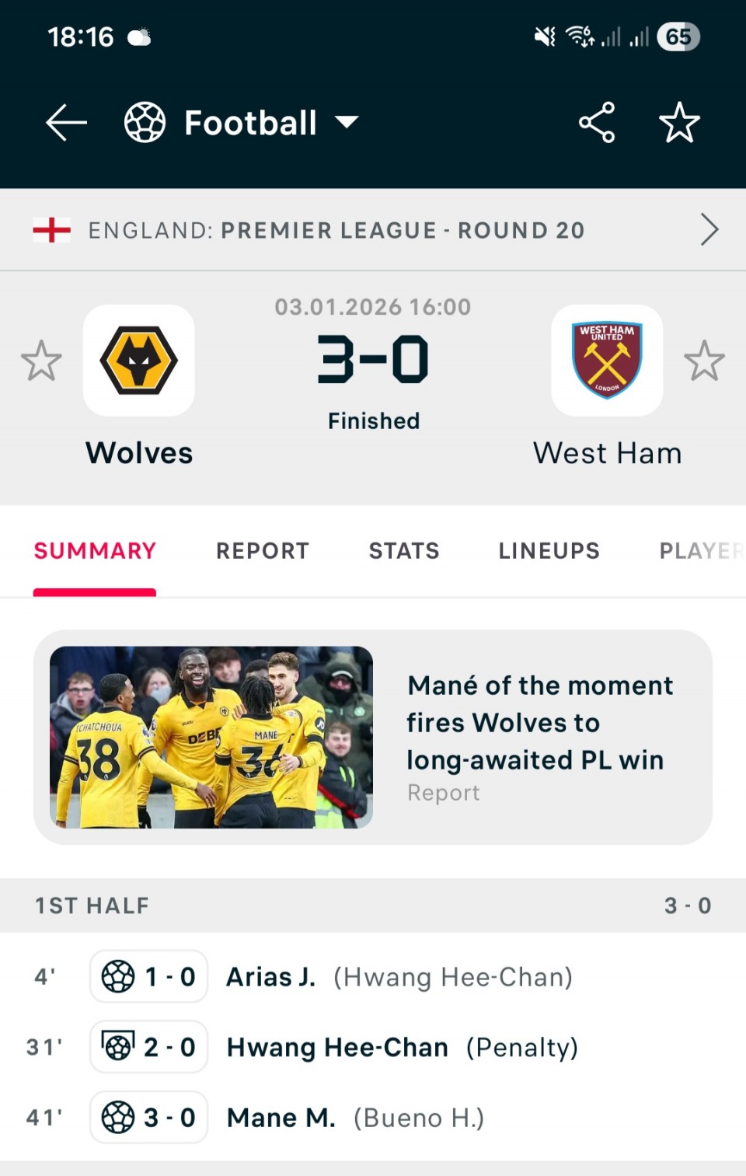Share this match via share icon
This screenshot has height=1176, width=746.
(597, 123)
